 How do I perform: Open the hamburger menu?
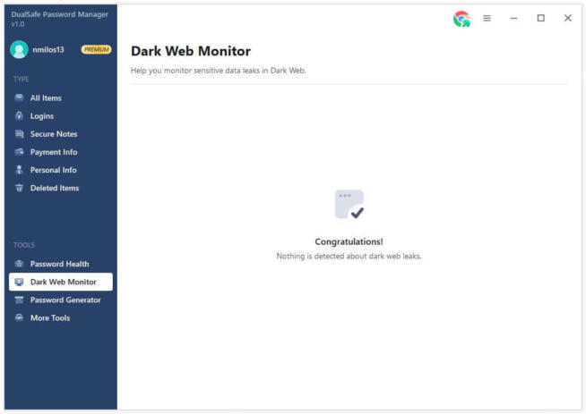(x=487, y=18)
